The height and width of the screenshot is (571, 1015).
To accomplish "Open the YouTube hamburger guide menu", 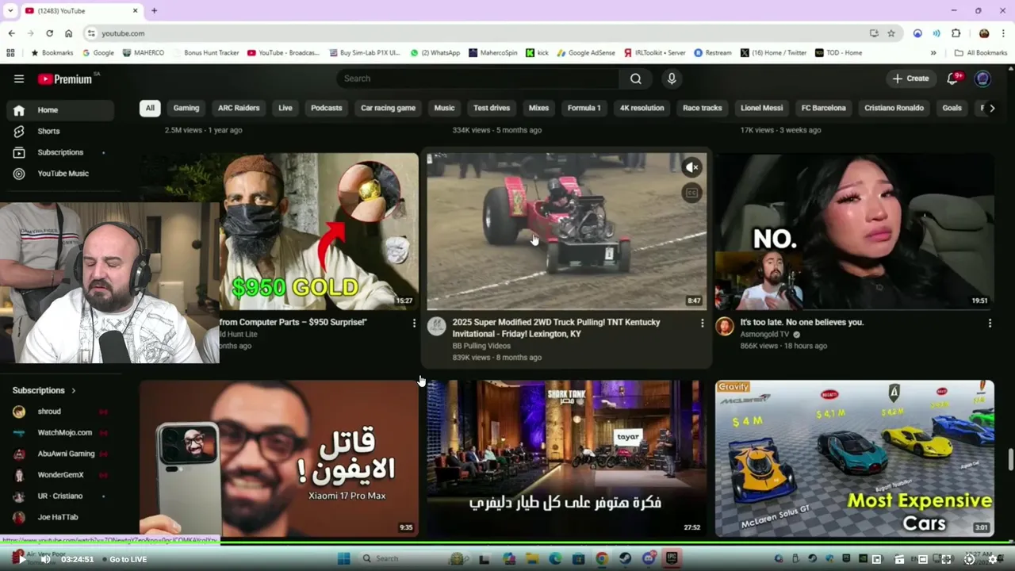I will click(x=19, y=79).
